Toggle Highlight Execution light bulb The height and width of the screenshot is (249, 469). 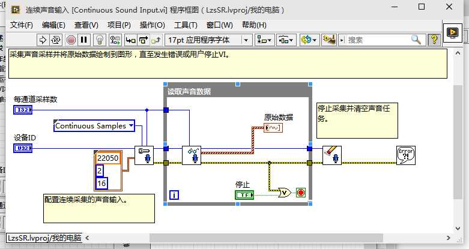point(100,40)
